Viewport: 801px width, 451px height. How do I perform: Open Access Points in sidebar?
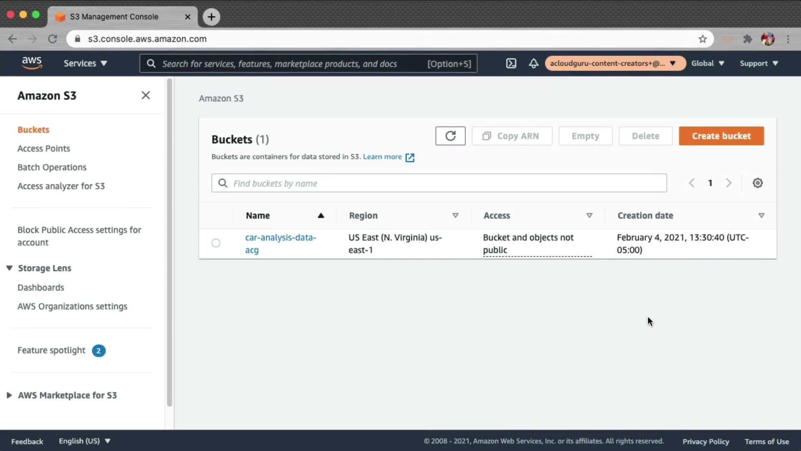pyautogui.click(x=44, y=149)
